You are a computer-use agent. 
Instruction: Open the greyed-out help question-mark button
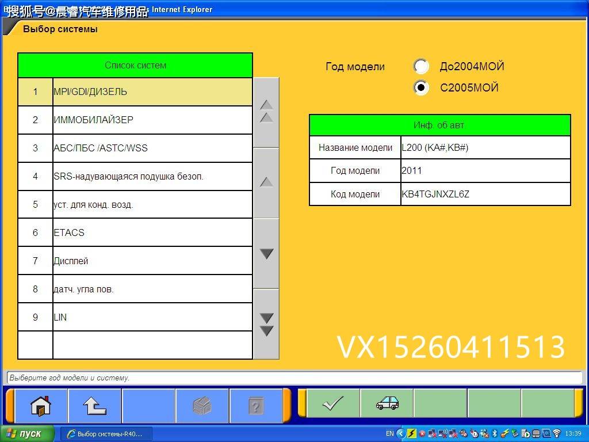256,406
